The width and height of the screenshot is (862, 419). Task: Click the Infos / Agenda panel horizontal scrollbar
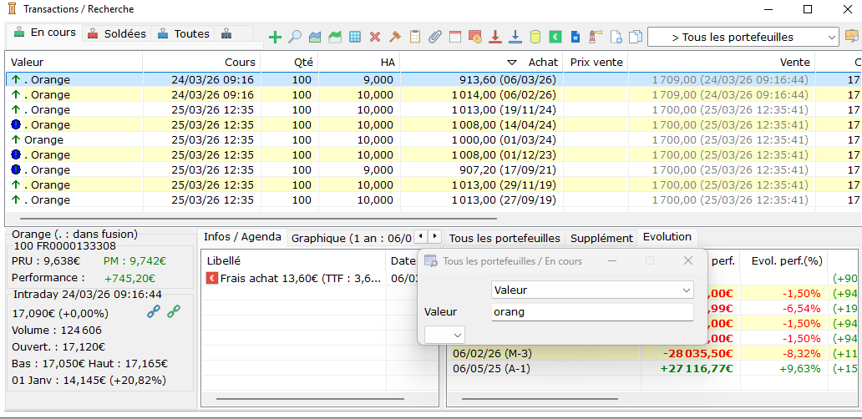tap(311, 399)
